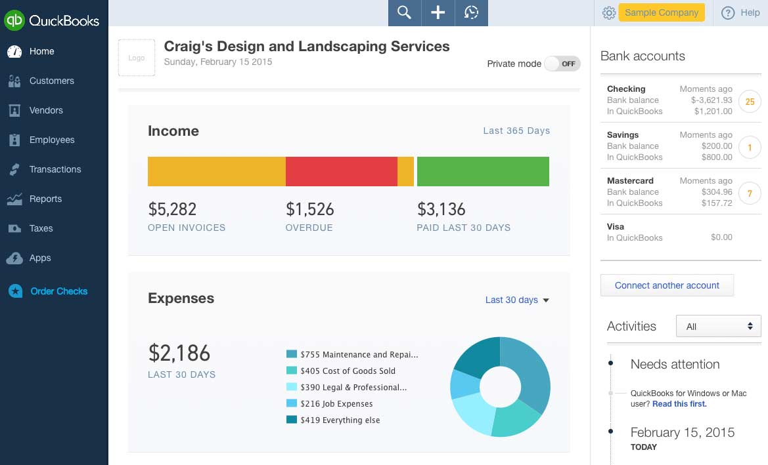The width and height of the screenshot is (768, 465).
Task: Click the $3,136 paid last 30 days amount
Action: tap(441, 209)
